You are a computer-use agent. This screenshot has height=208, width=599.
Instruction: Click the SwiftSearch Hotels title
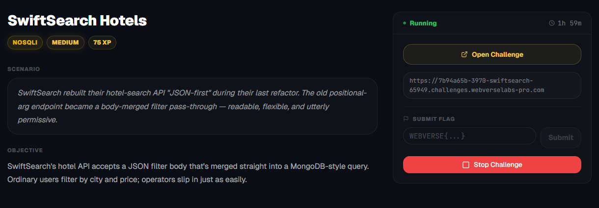pos(77,21)
